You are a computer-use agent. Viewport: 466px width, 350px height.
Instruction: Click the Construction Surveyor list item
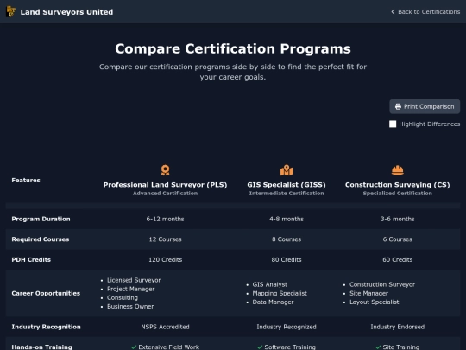click(382, 284)
